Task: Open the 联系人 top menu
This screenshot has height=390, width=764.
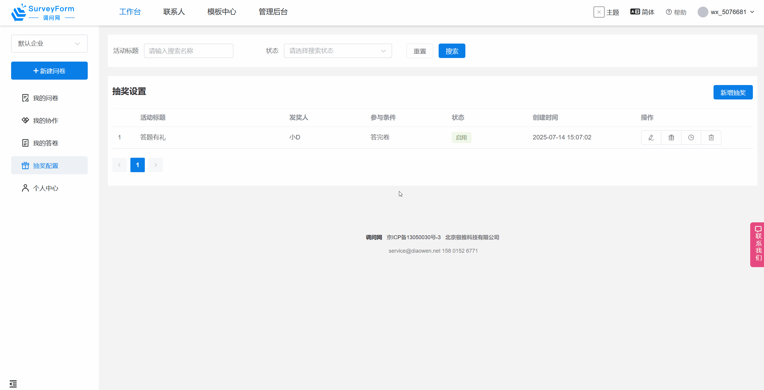Action: [x=174, y=12]
